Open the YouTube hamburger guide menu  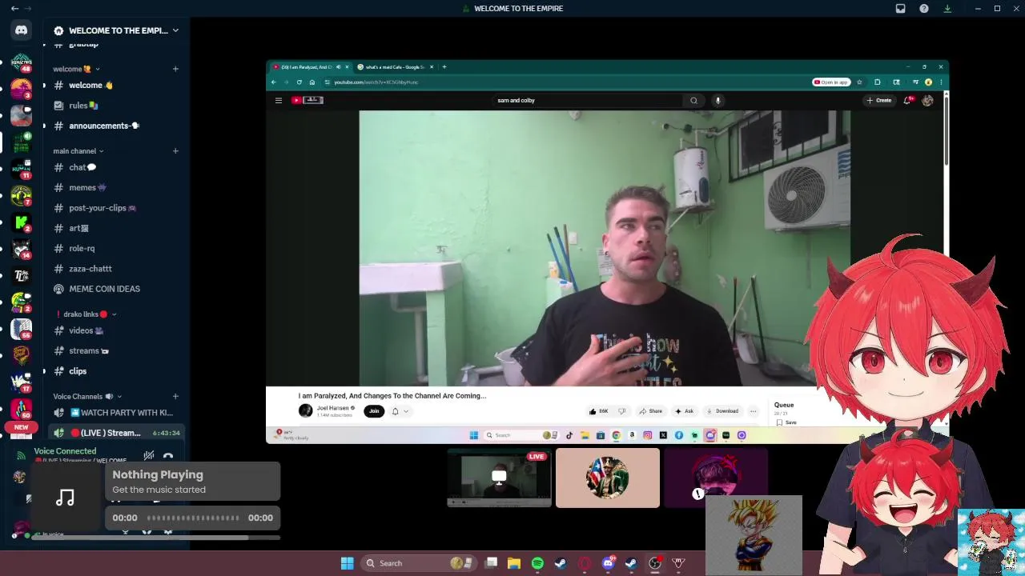279,101
